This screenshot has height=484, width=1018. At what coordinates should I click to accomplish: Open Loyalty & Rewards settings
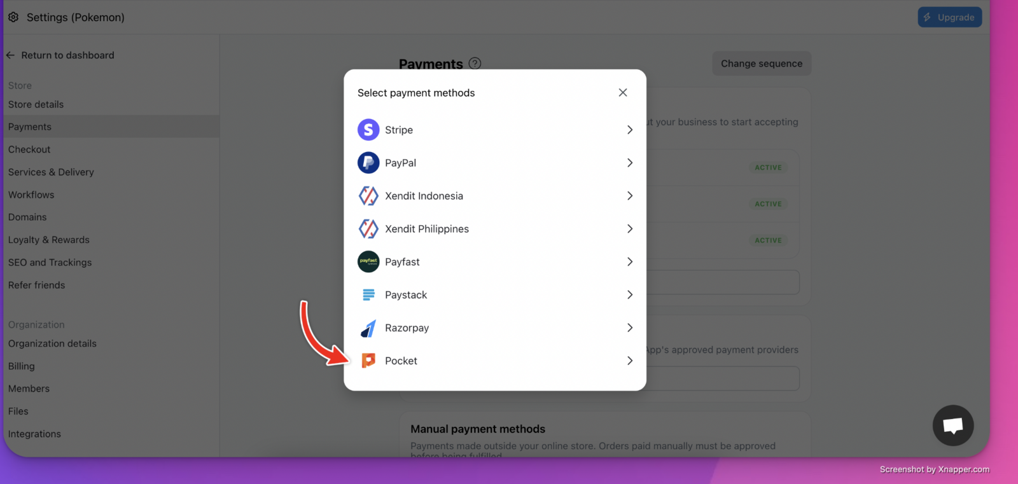coord(49,240)
